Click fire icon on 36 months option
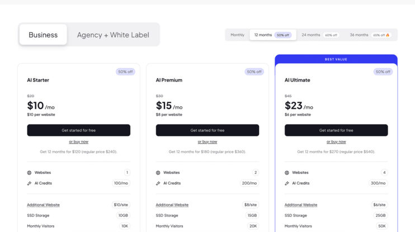 388,35
